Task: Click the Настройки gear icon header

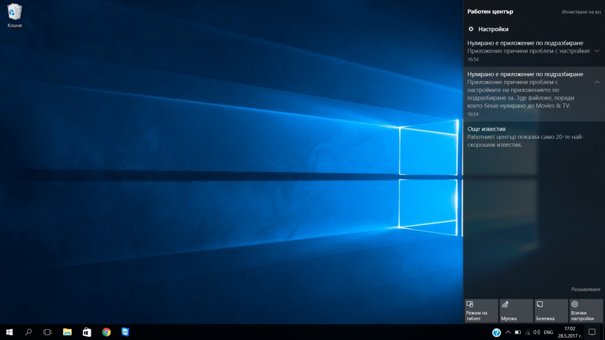Action: [x=471, y=29]
